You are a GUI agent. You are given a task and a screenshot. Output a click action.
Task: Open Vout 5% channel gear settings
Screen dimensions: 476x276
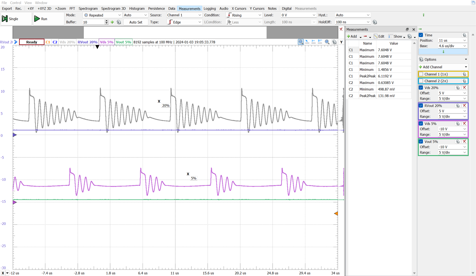[458, 142]
